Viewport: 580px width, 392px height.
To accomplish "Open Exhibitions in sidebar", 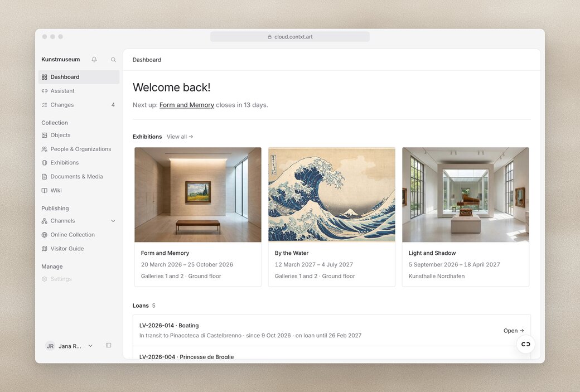I will click(x=79, y=163).
